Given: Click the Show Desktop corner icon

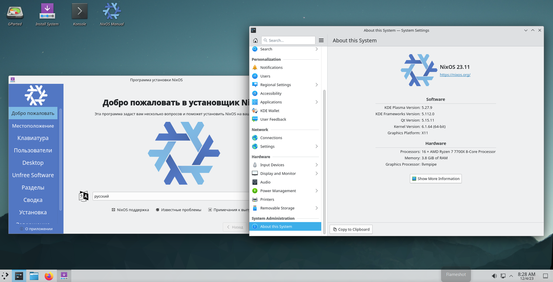Looking at the screenshot, I should (546, 276).
